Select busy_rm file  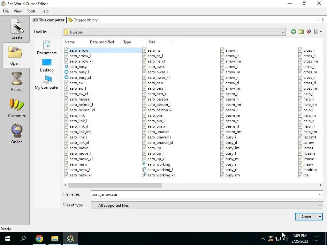[230, 175]
